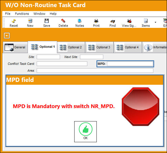Open the Help menu
This screenshot has width=167, height=153.
click(x=53, y=14)
